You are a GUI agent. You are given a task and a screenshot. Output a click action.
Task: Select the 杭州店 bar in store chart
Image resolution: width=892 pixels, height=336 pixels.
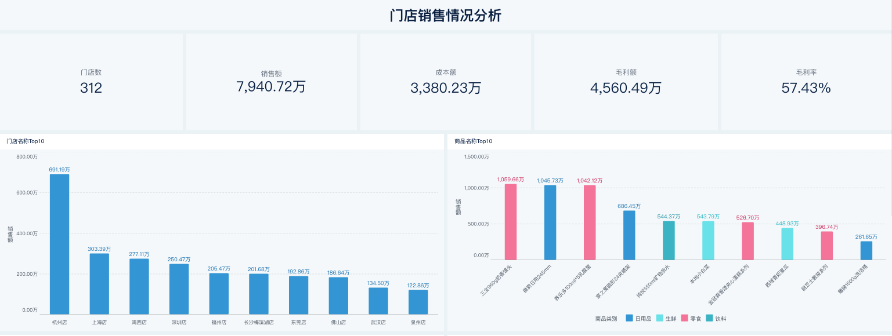[x=59, y=244]
